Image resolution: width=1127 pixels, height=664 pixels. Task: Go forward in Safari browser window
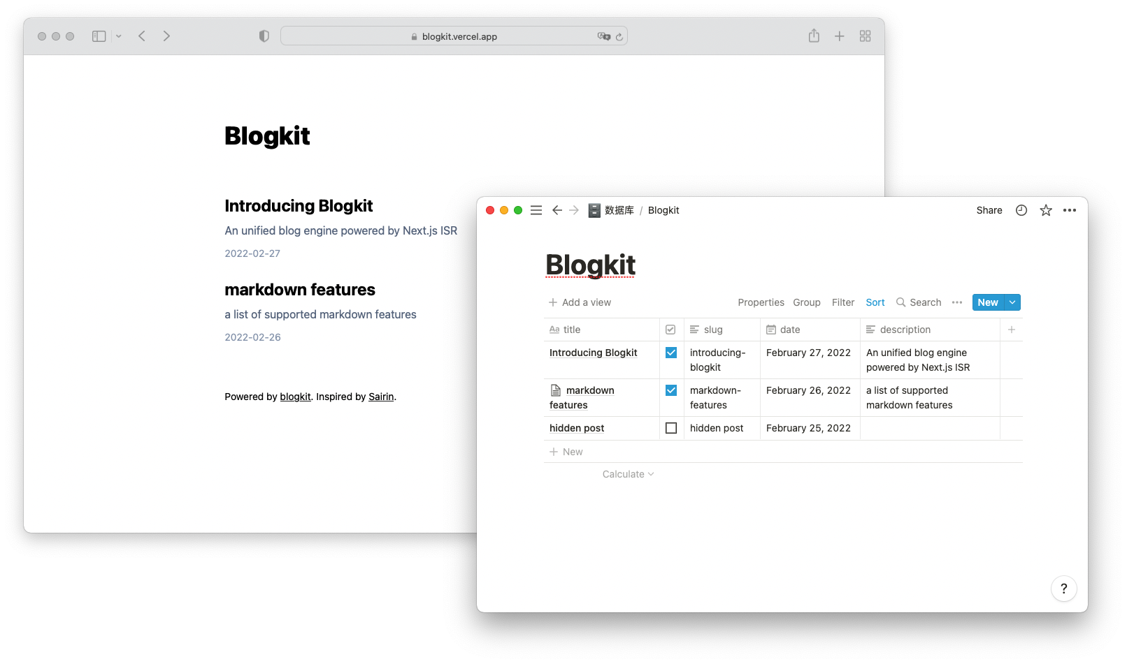coord(166,36)
